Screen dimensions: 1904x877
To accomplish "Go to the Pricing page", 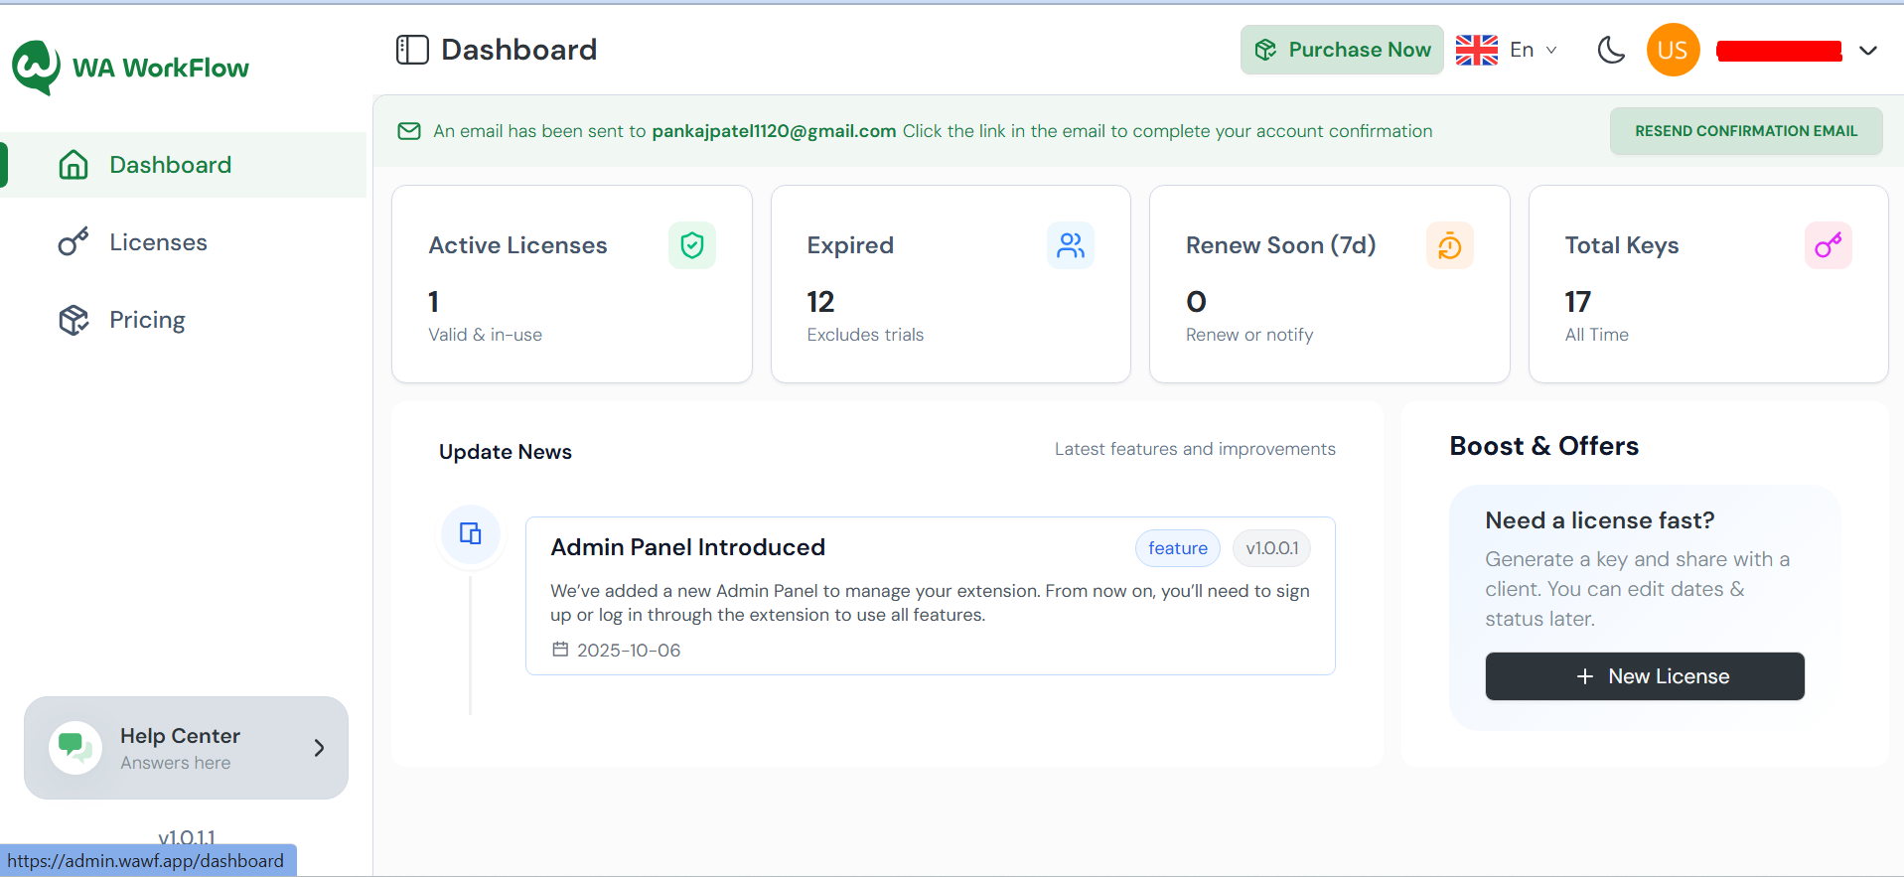I will [147, 320].
